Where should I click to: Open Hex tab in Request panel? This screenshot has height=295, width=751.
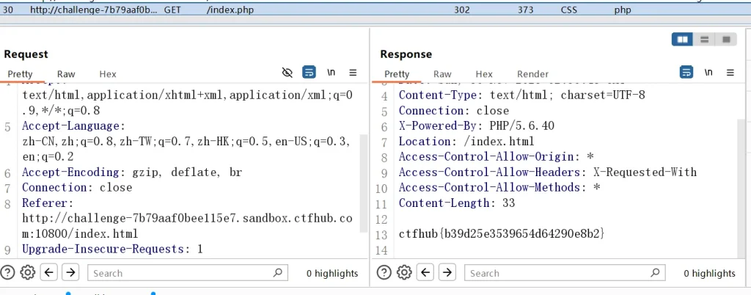click(108, 74)
